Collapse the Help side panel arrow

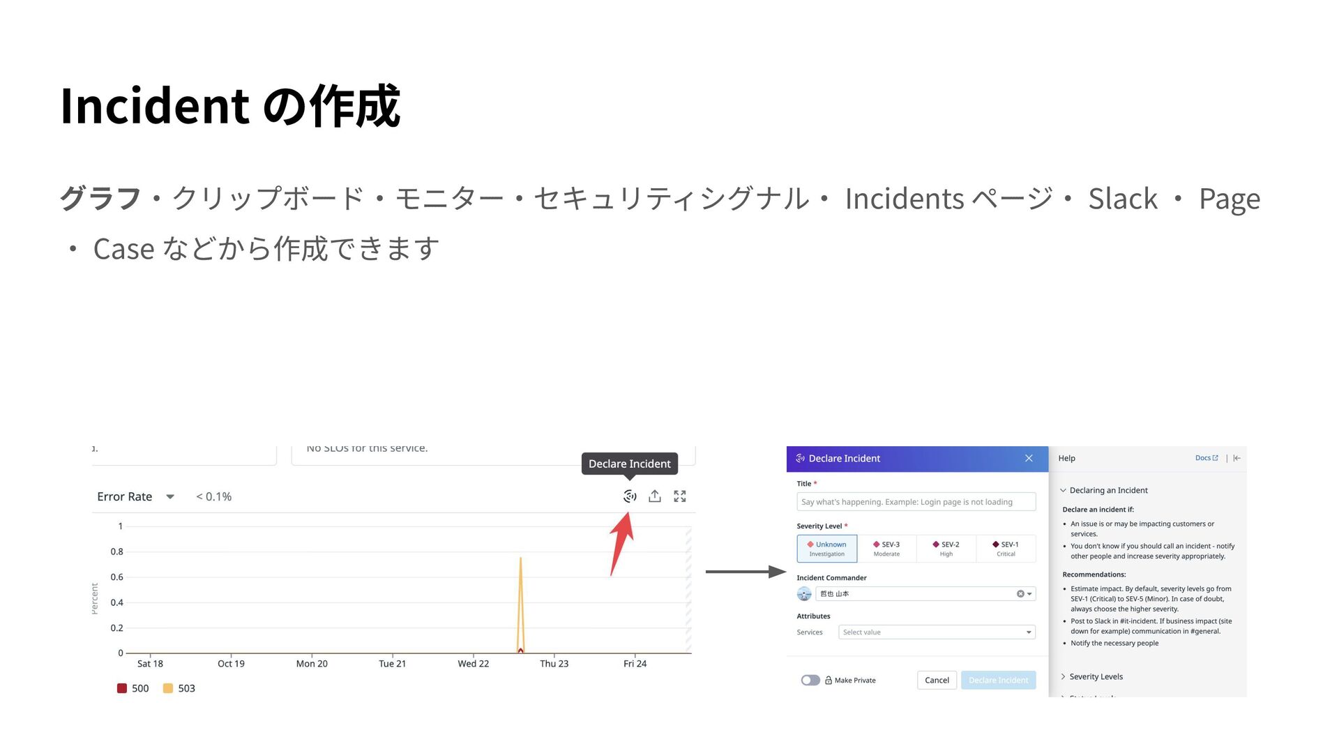click(x=1237, y=458)
